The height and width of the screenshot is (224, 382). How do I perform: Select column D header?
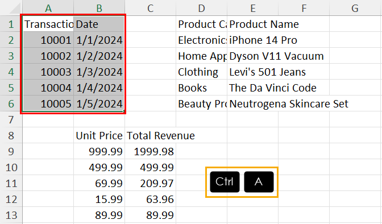tap(201, 8)
